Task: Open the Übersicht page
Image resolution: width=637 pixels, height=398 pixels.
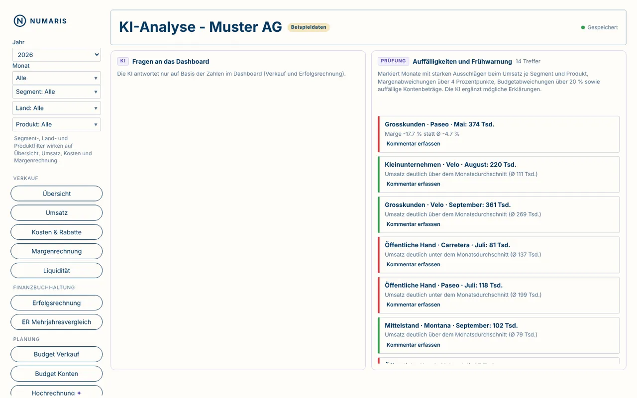Action: [x=57, y=194]
